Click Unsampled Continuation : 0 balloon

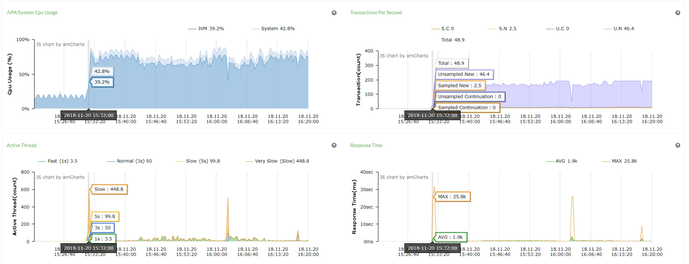(x=470, y=97)
